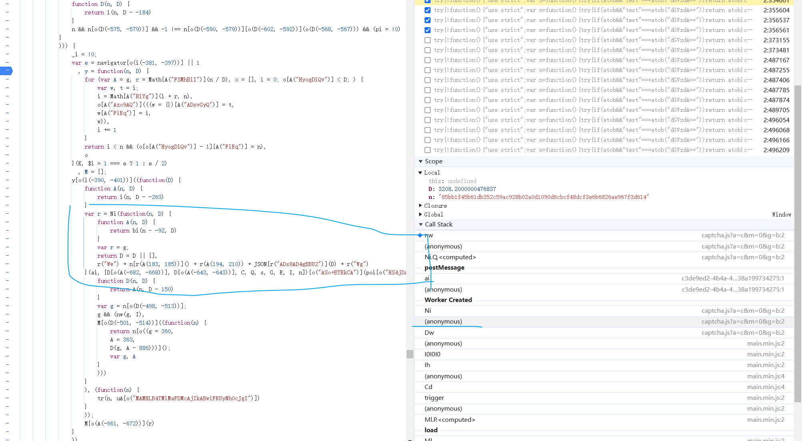Image resolution: width=802 pixels, height=441 pixels.
Task: Tick the breakpoint at 2:487406
Action: [427, 80]
